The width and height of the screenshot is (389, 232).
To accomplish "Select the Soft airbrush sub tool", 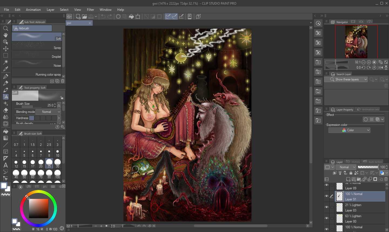I will click(37, 37).
